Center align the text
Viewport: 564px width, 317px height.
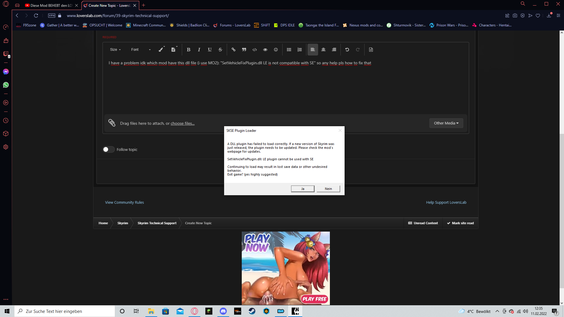pos(323,50)
